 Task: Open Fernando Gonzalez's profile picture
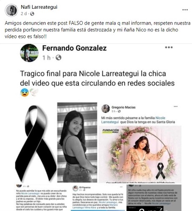tap(29, 53)
